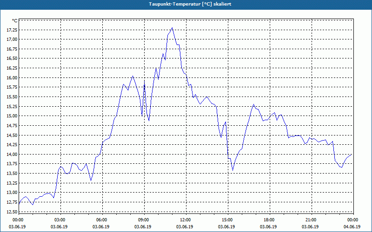Click the 03.06.19 date under 03:00
Viewport: 372px width, 232px height.
point(59,227)
